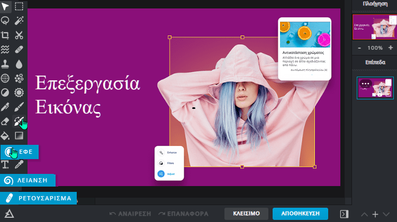Pick the Clone stamp tool
397x222 pixels.
[x=6, y=64]
